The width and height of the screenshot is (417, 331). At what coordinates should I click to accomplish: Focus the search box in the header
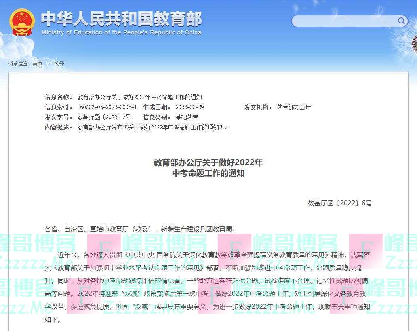[343, 21]
